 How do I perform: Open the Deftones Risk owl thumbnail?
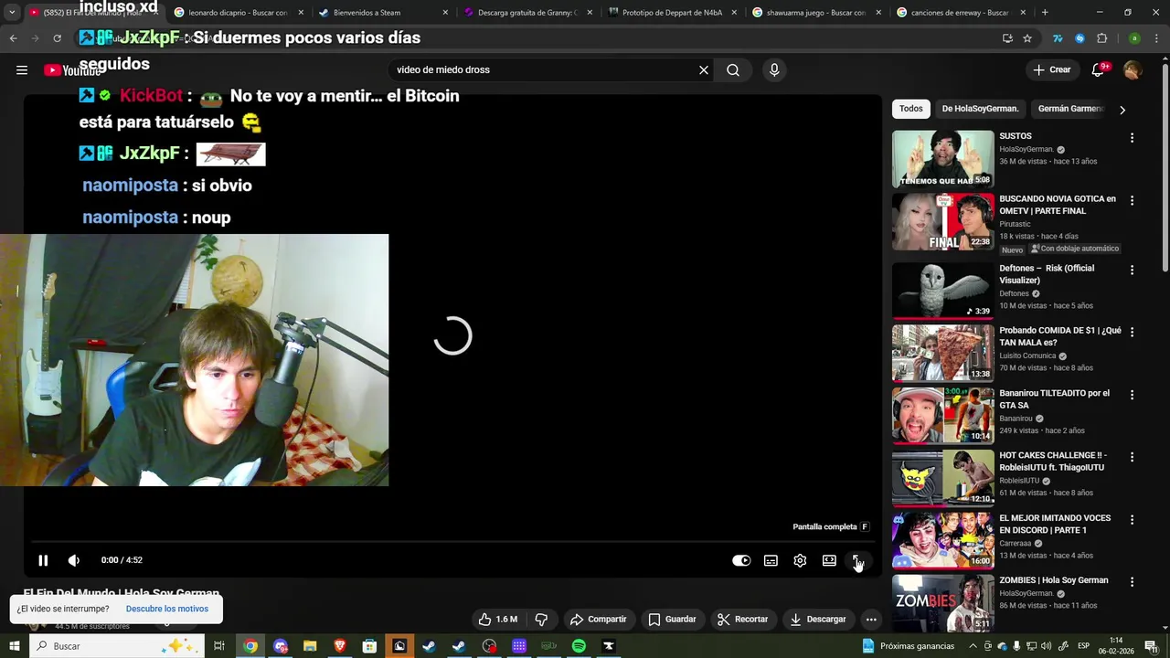942,291
